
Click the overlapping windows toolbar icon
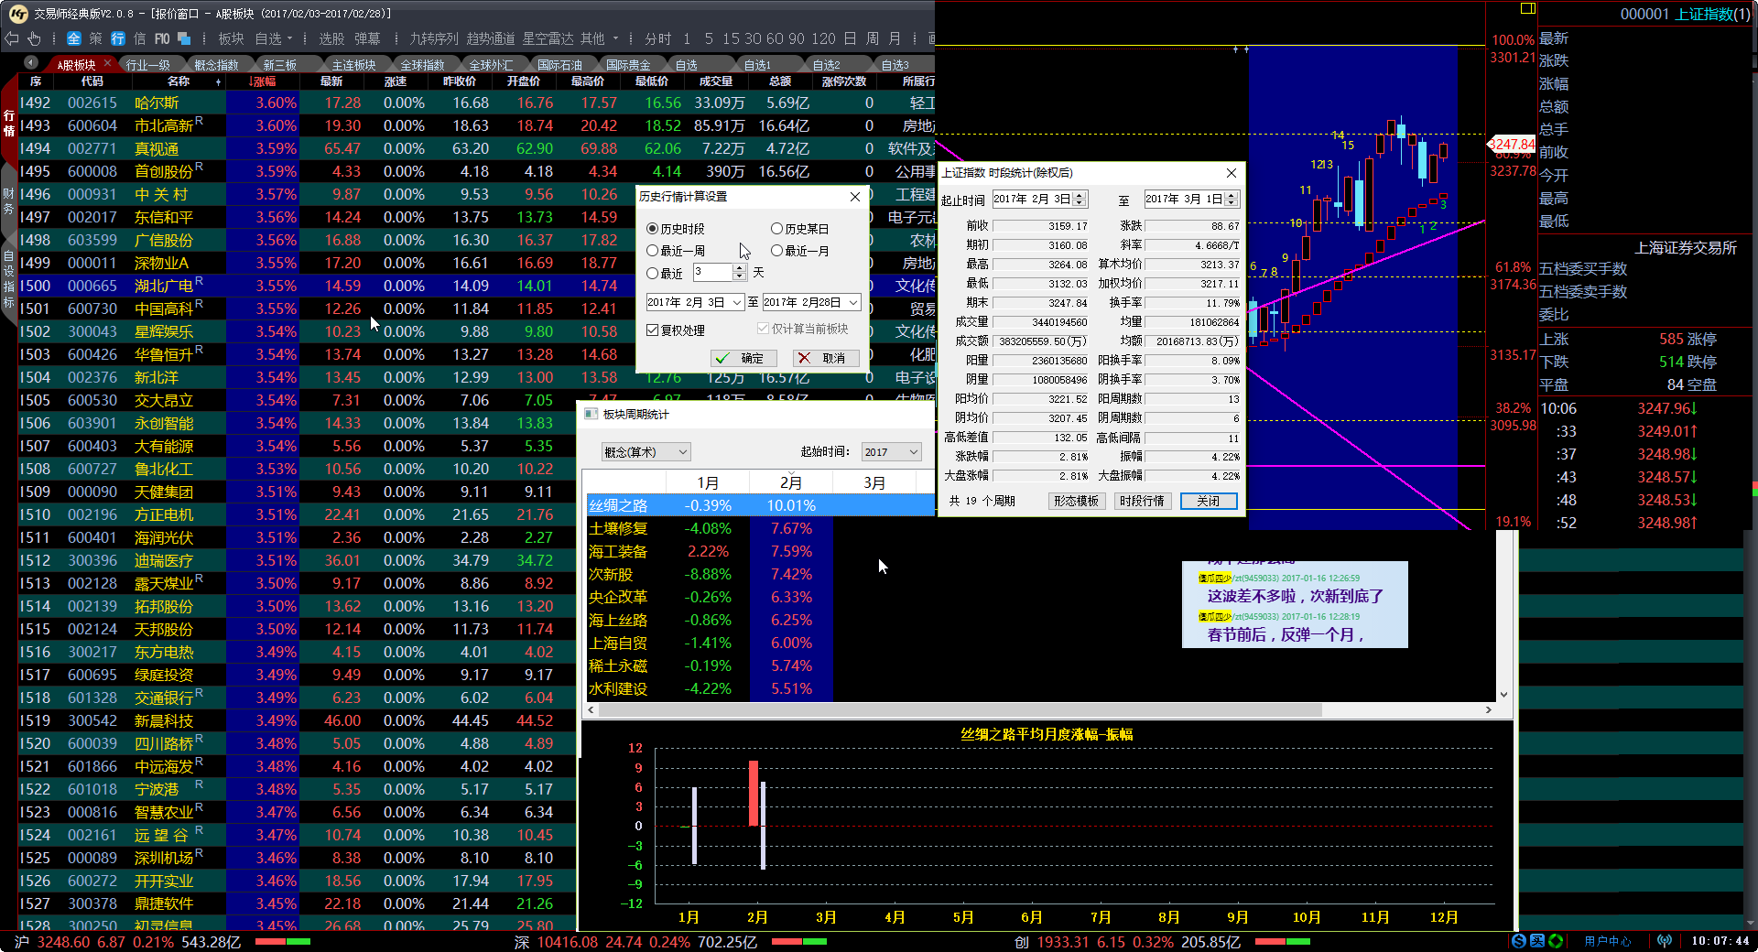click(184, 38)
